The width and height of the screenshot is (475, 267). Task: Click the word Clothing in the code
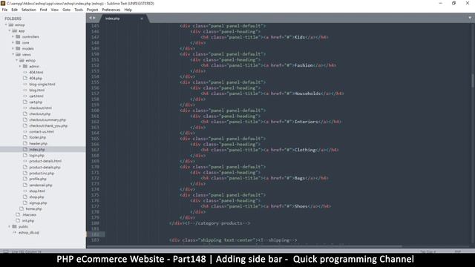(x=305, y=150)
